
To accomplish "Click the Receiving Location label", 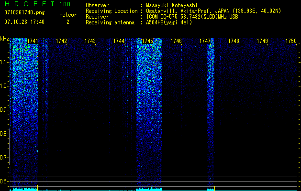I will [111, 11].
